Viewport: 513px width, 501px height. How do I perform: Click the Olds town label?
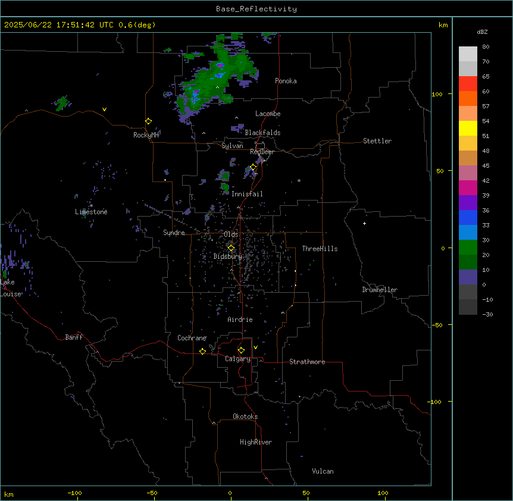click(x=231, y=234)
